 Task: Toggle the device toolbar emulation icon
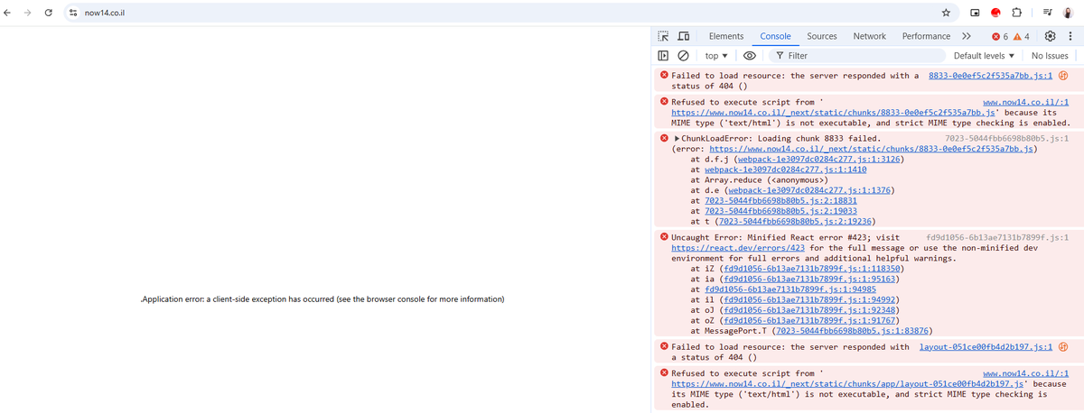685,36
